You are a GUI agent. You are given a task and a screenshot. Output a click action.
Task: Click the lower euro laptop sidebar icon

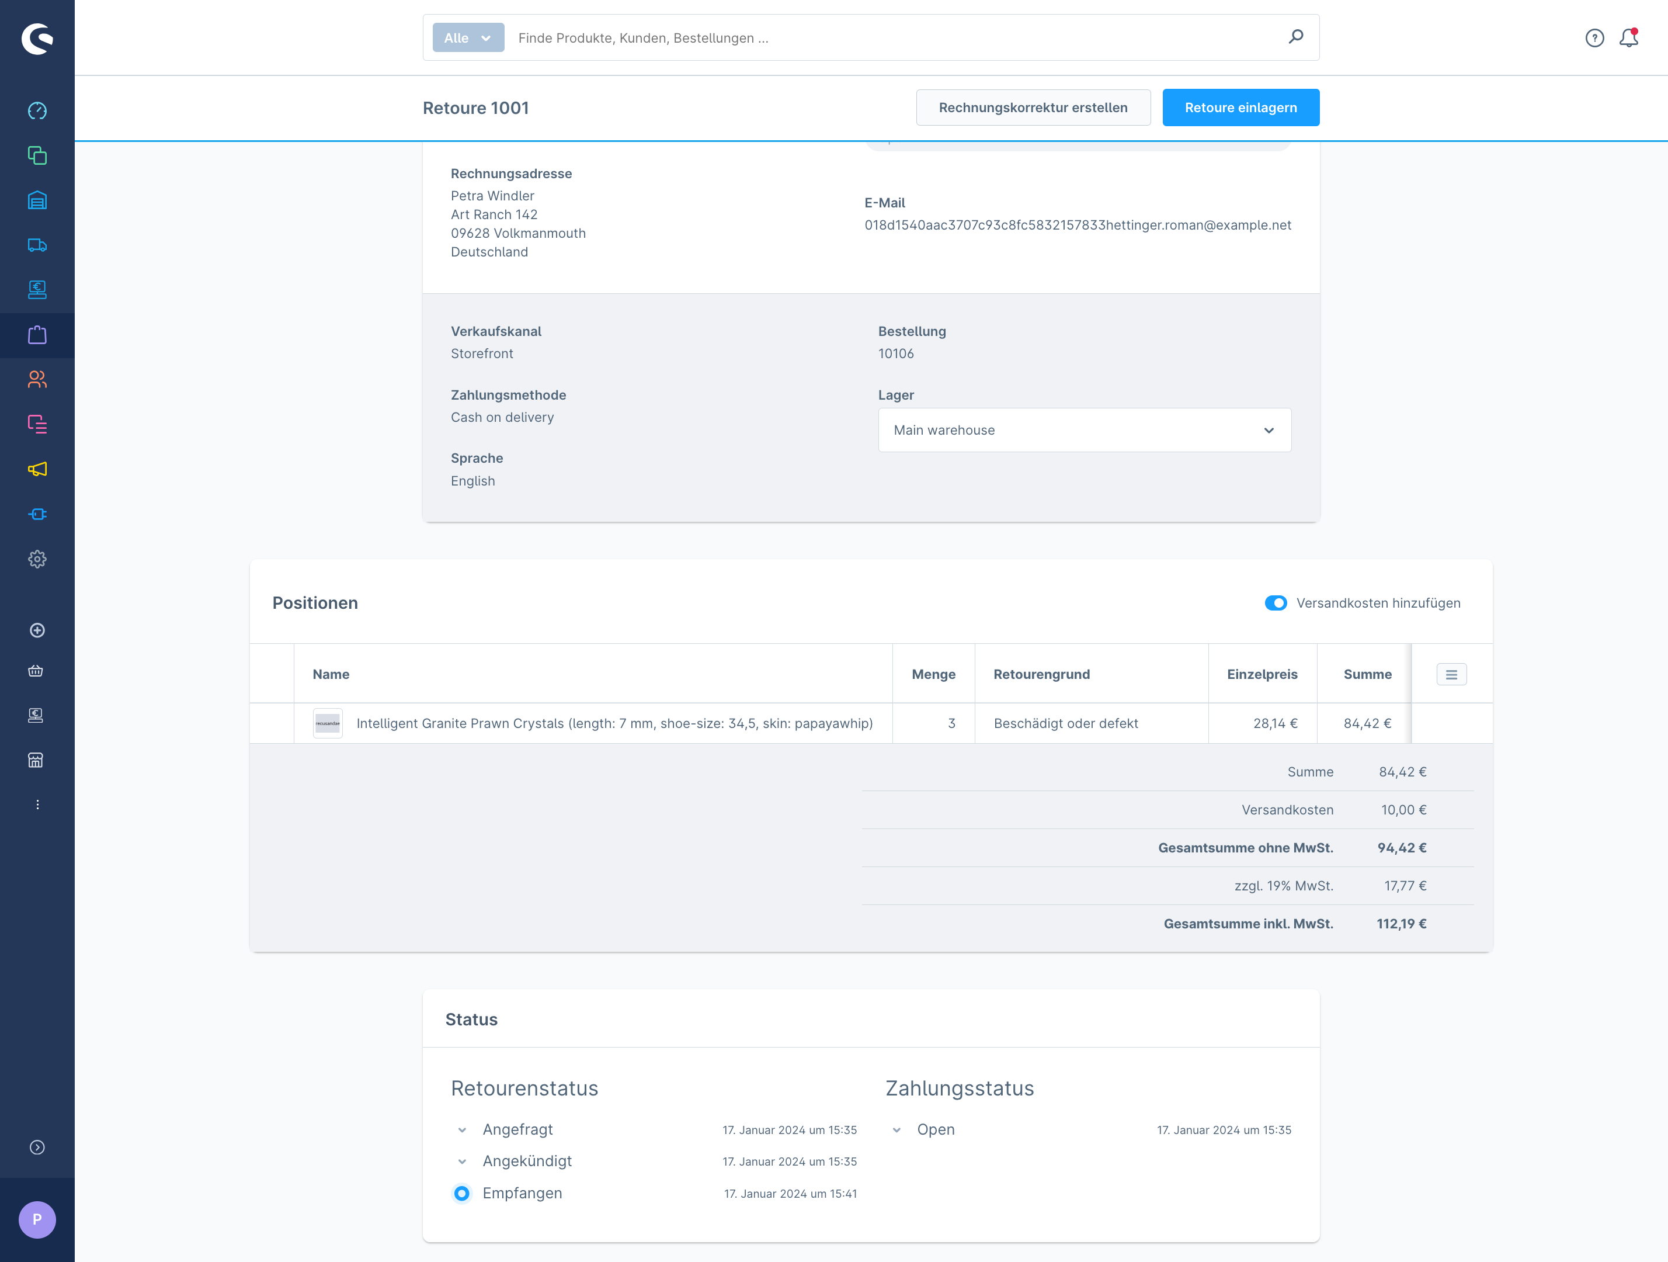click(x=36, y=715)
